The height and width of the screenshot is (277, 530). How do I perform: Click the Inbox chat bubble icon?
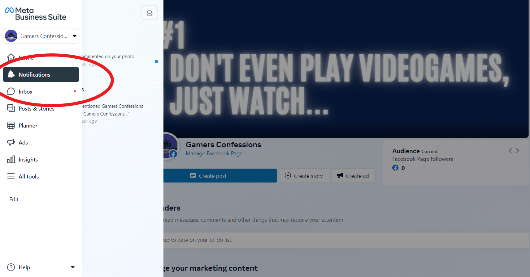point(11,91)
